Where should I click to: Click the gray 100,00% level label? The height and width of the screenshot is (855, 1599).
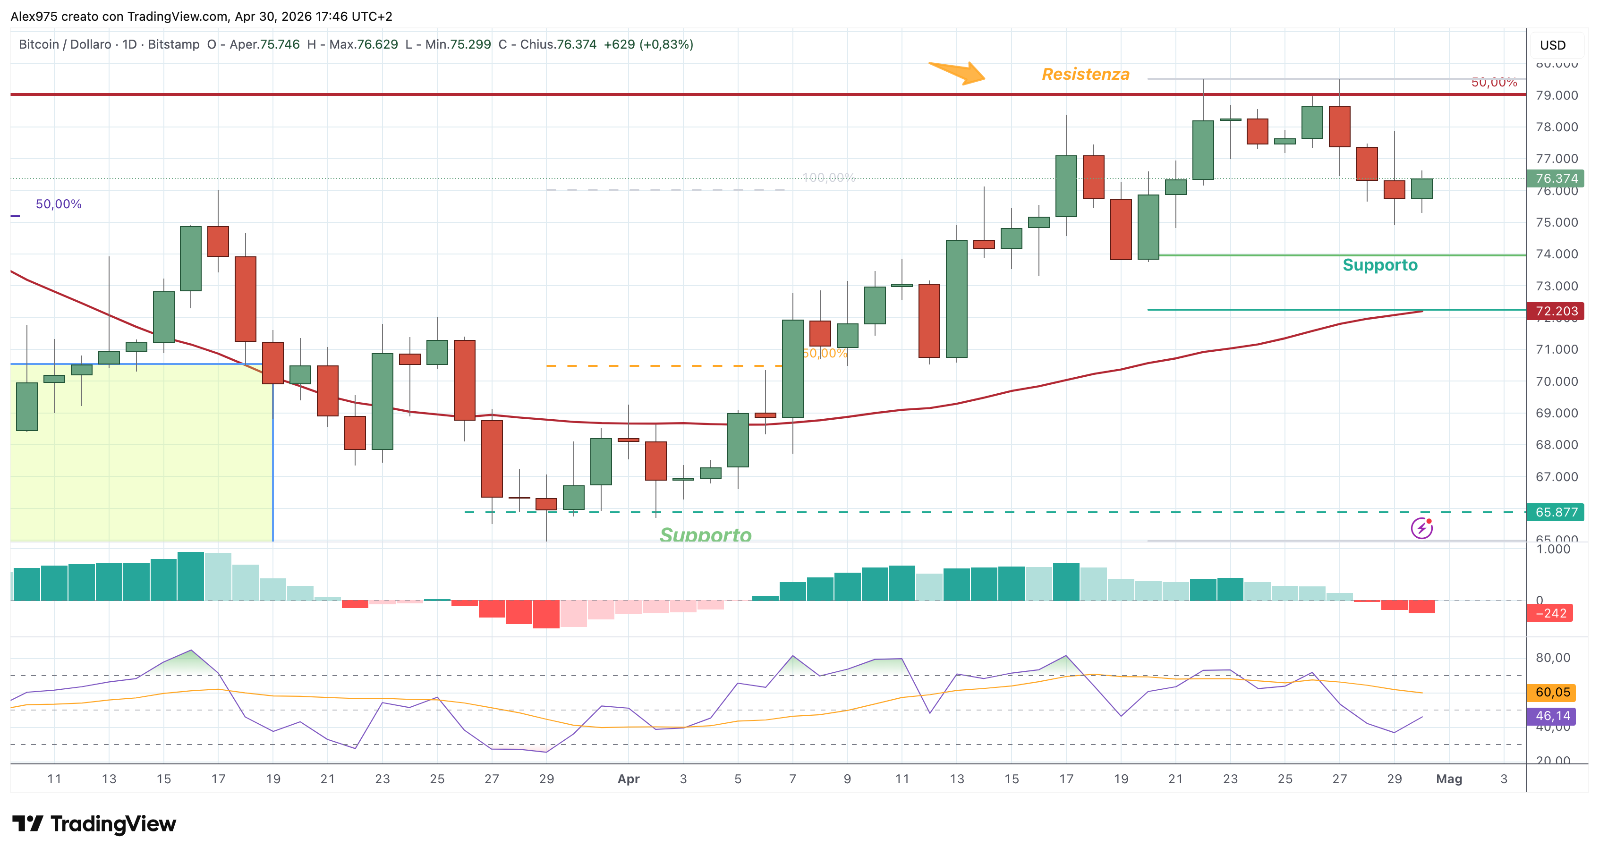pos(829,178)
